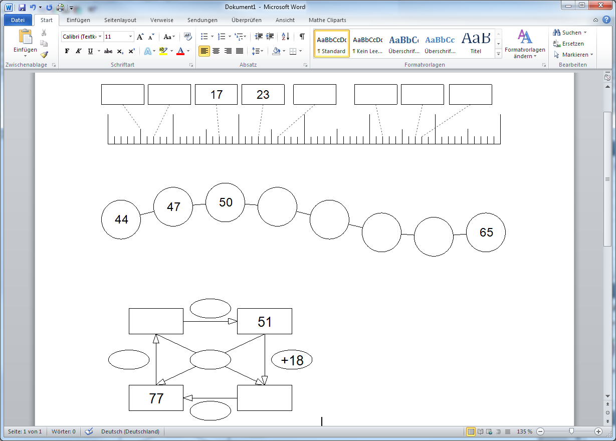This screenshot has width=616, height=441.
Task: Toggle bold formatting with the F button
Action: coord(67,51)
